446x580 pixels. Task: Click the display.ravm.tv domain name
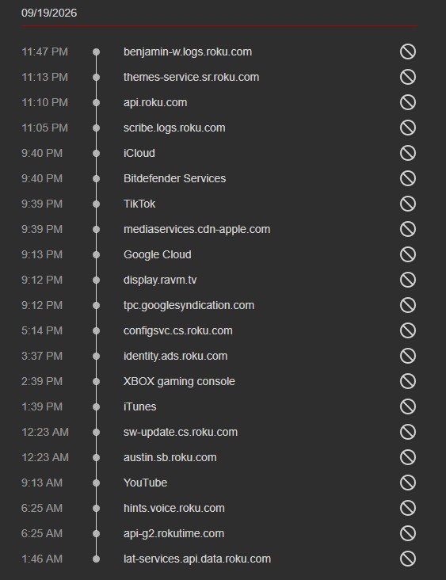pyautogui.click(x=160, y=280)
